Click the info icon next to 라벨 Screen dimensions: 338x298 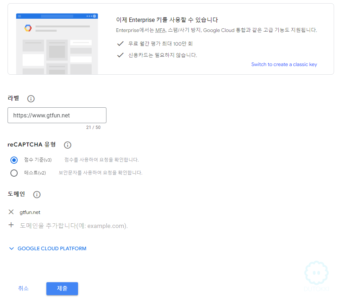point(31,99)
